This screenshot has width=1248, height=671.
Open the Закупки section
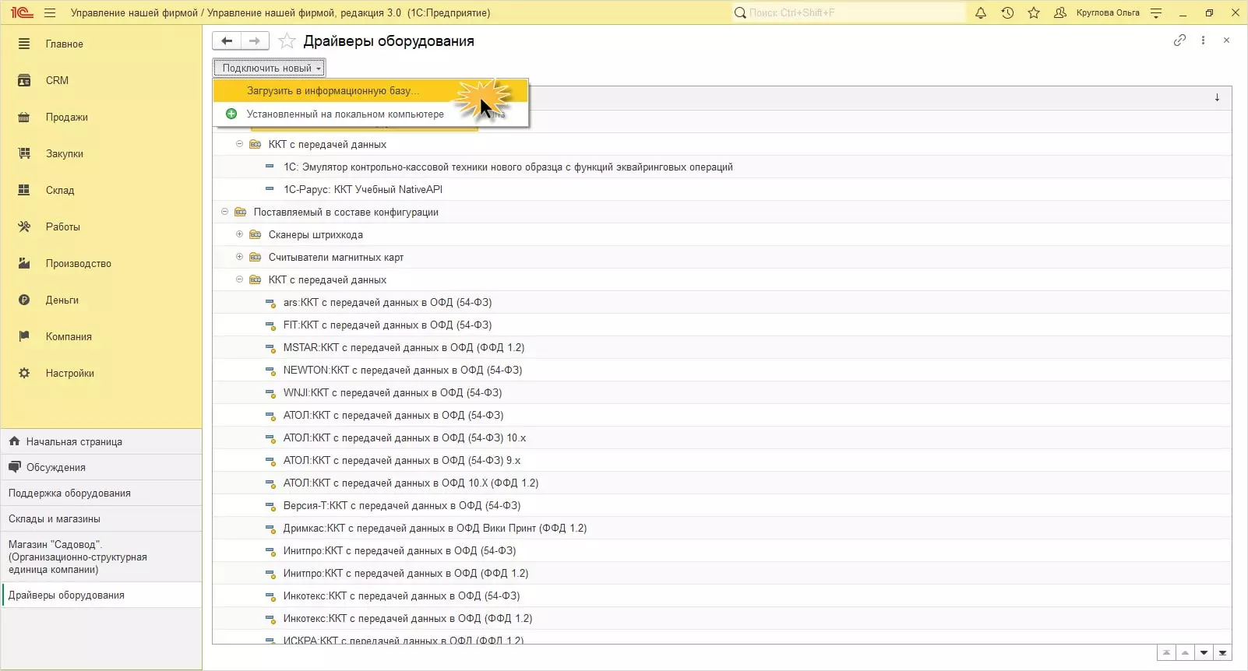pos(101,153)
